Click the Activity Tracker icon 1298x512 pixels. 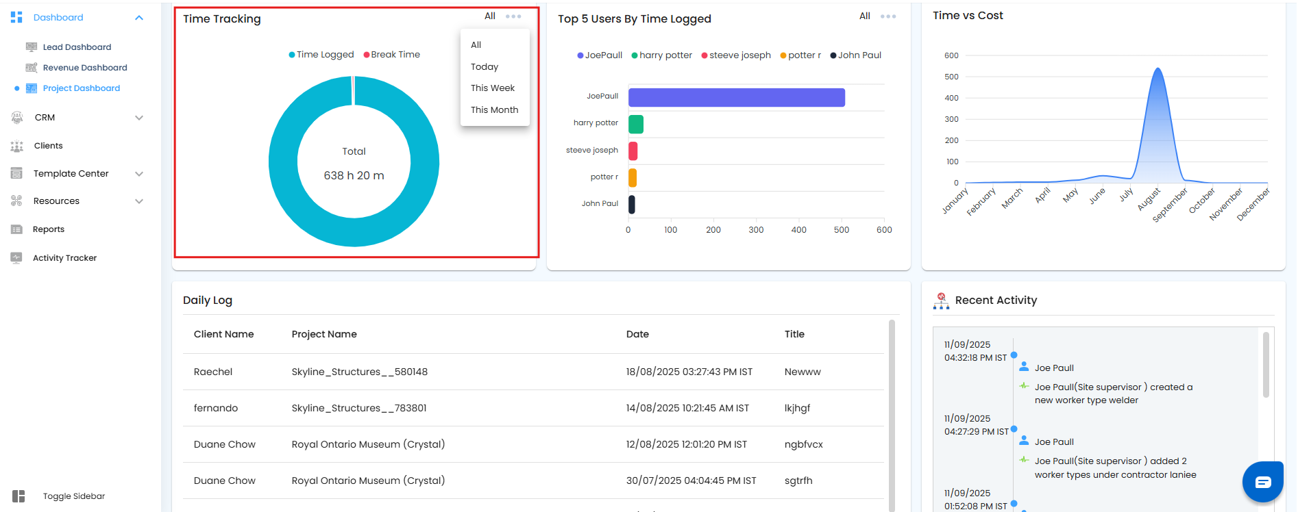coord(17,258)
